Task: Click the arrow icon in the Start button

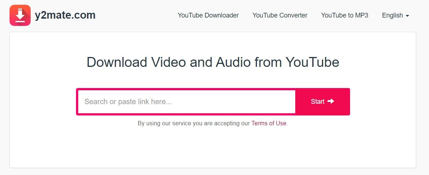Action: click(x=331, y=102)
